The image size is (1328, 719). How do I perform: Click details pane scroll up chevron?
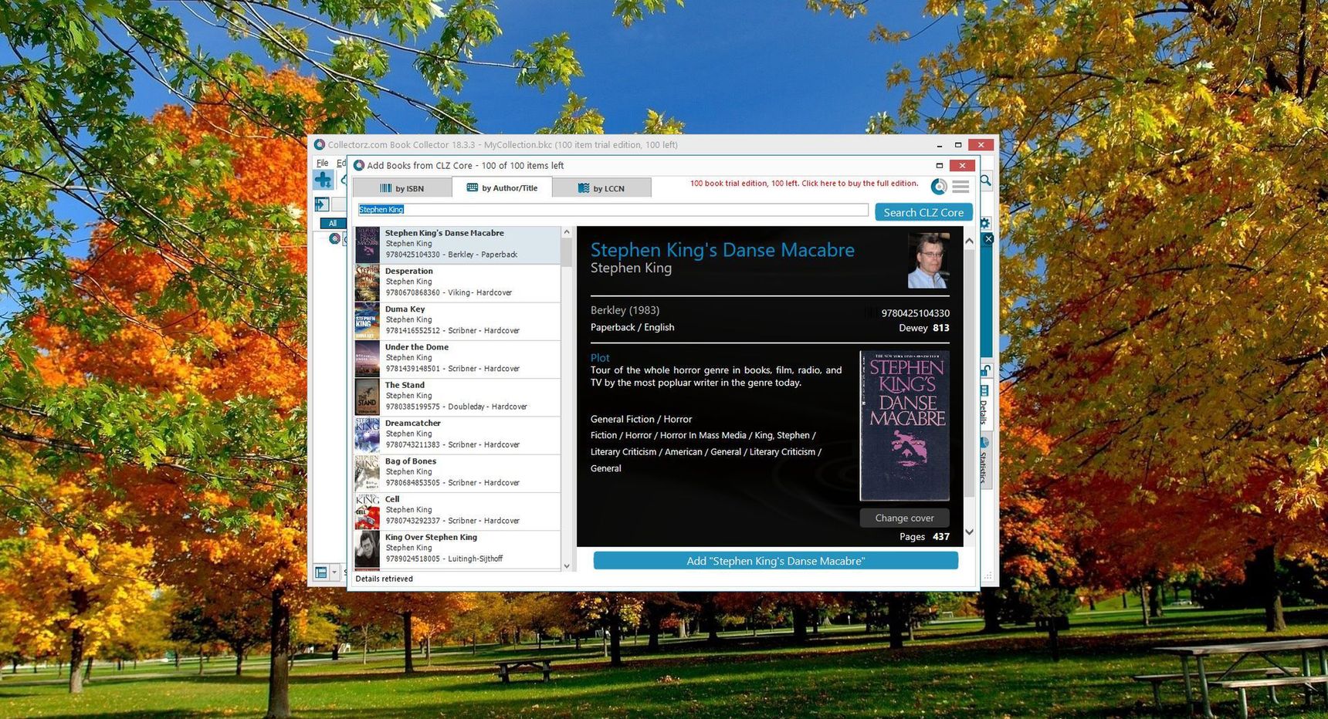click(x=969, y=241)
